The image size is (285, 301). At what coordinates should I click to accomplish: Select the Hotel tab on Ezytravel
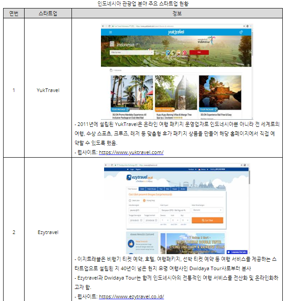coord(142,189)
